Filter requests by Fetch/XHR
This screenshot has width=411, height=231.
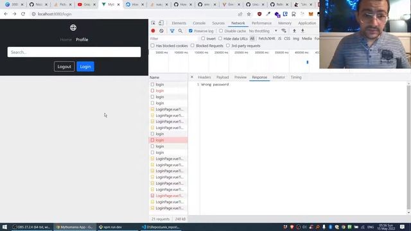point(267,38)
